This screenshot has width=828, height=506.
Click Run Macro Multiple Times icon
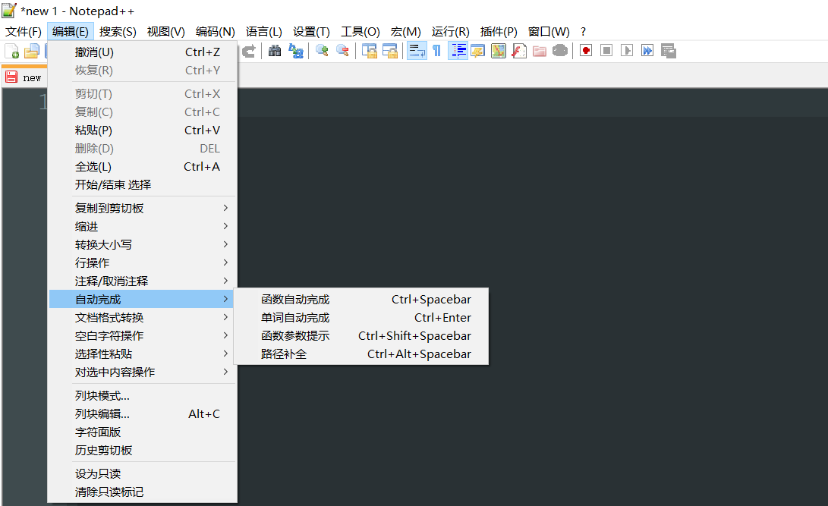[x=647, y=51]
